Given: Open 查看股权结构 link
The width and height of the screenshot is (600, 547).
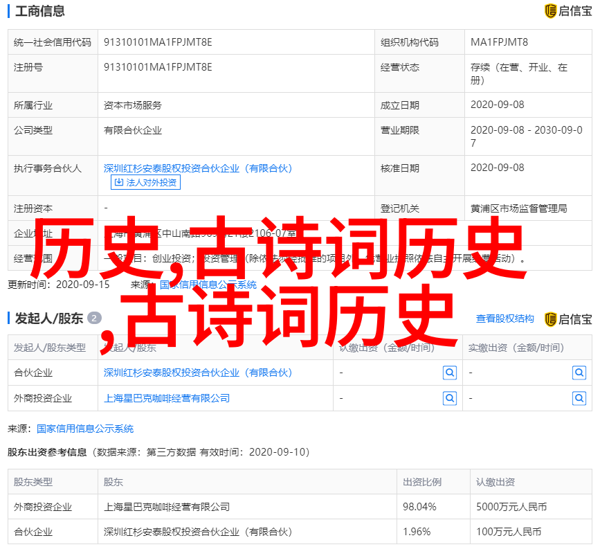Looking at the screenshot, I should (x=504, y=319).
